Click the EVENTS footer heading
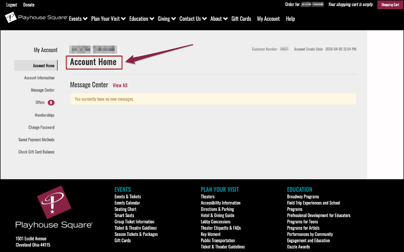The width and height of the screenshot is (404, 252). 123,189
